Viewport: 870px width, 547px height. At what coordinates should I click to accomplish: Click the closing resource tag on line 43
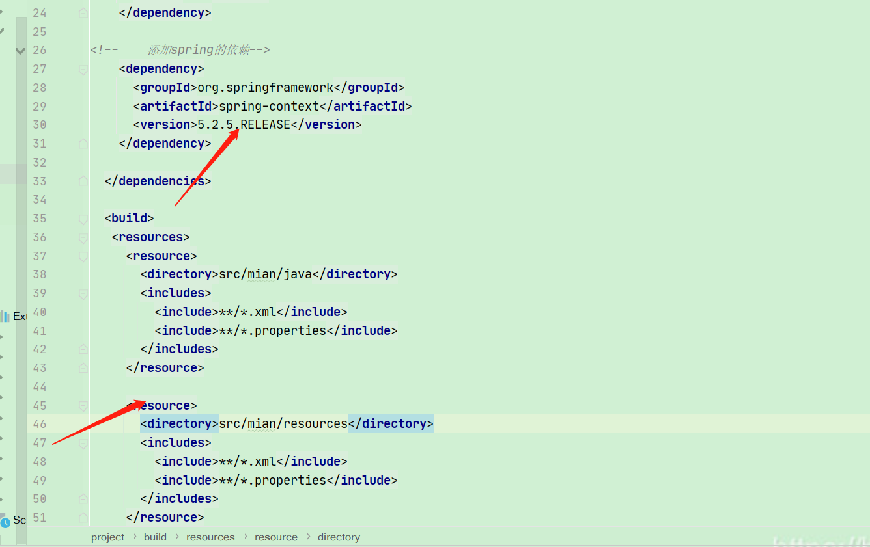pos(165,368)
